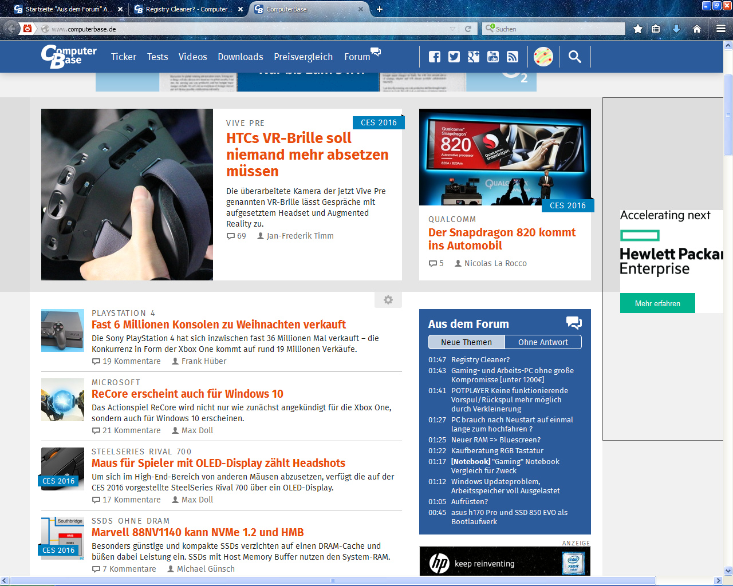The width and height of the screenshot is (733, 586).
Task: Go to browser home page icon
Action: (697, 29)
